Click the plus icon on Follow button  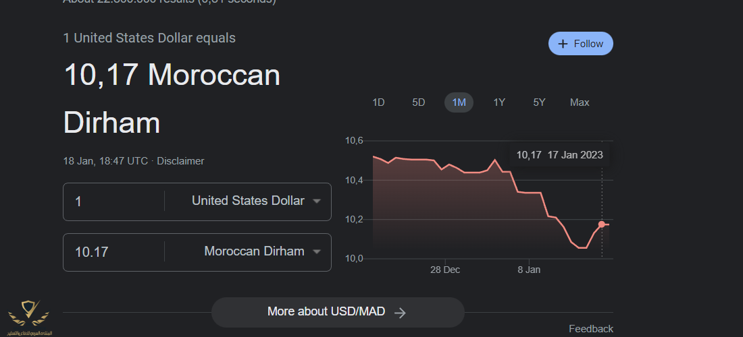click(x=563, y=44)
